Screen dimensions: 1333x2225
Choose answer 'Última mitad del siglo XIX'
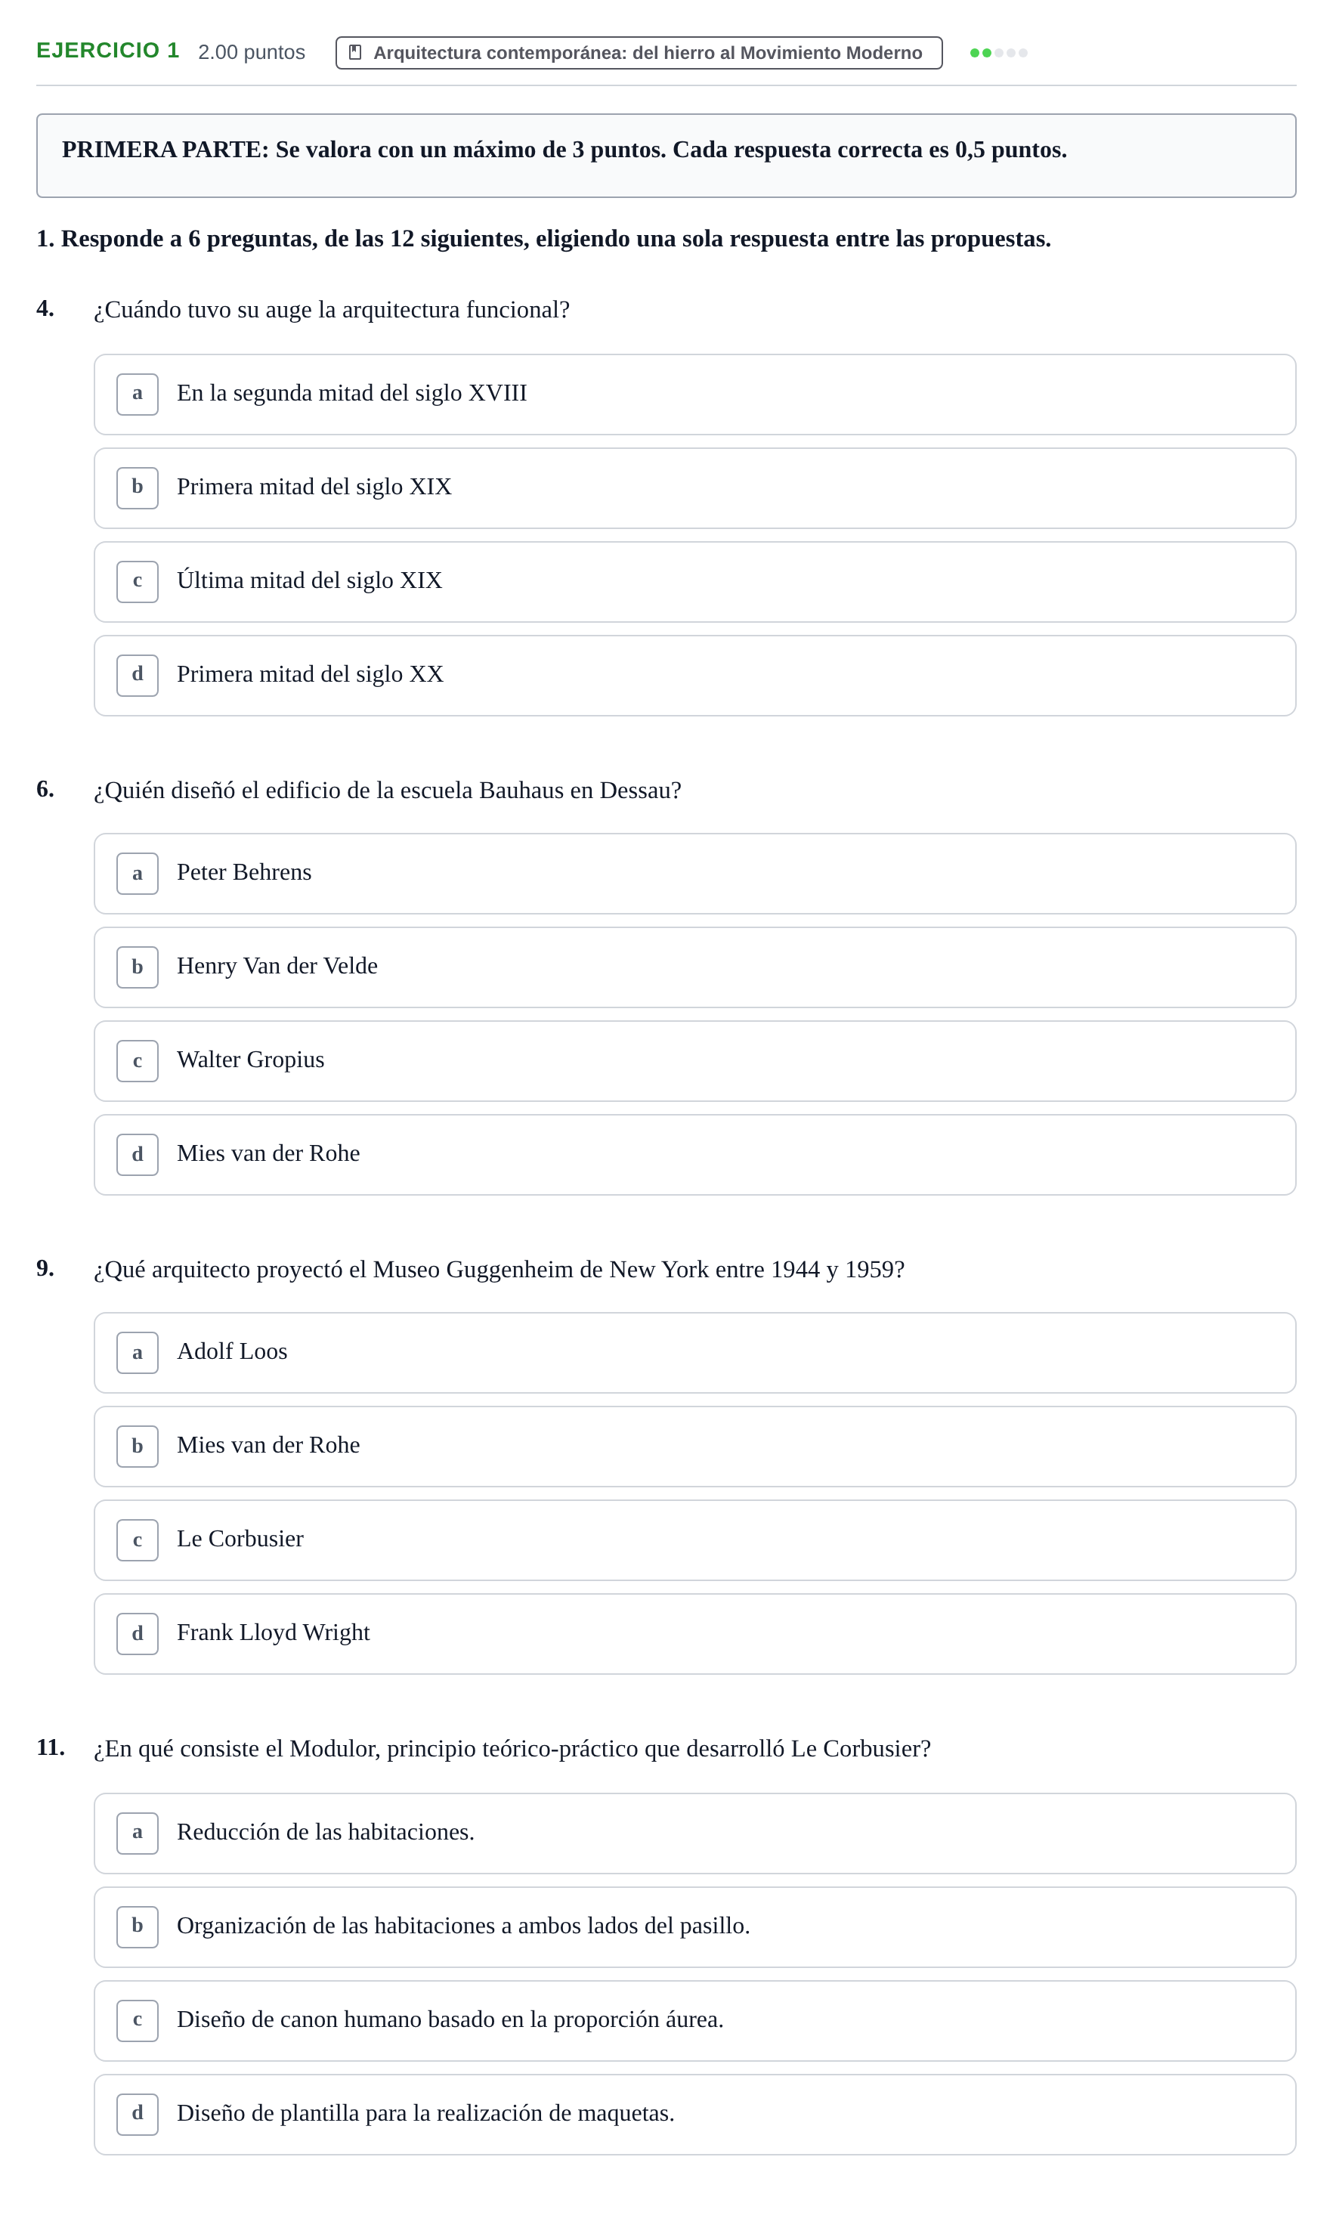coord(694,581)
